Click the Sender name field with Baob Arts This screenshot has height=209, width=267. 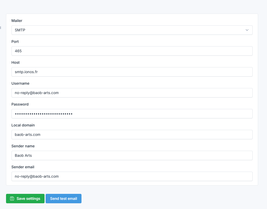tap(132, 155)
